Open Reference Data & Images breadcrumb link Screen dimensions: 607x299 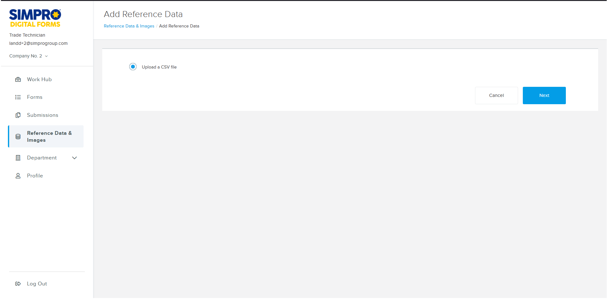click(129, 26)
